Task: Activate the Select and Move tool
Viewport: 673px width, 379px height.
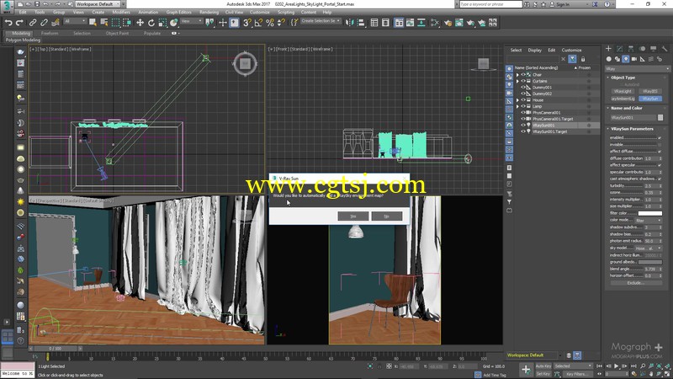Action: (140, 23)
